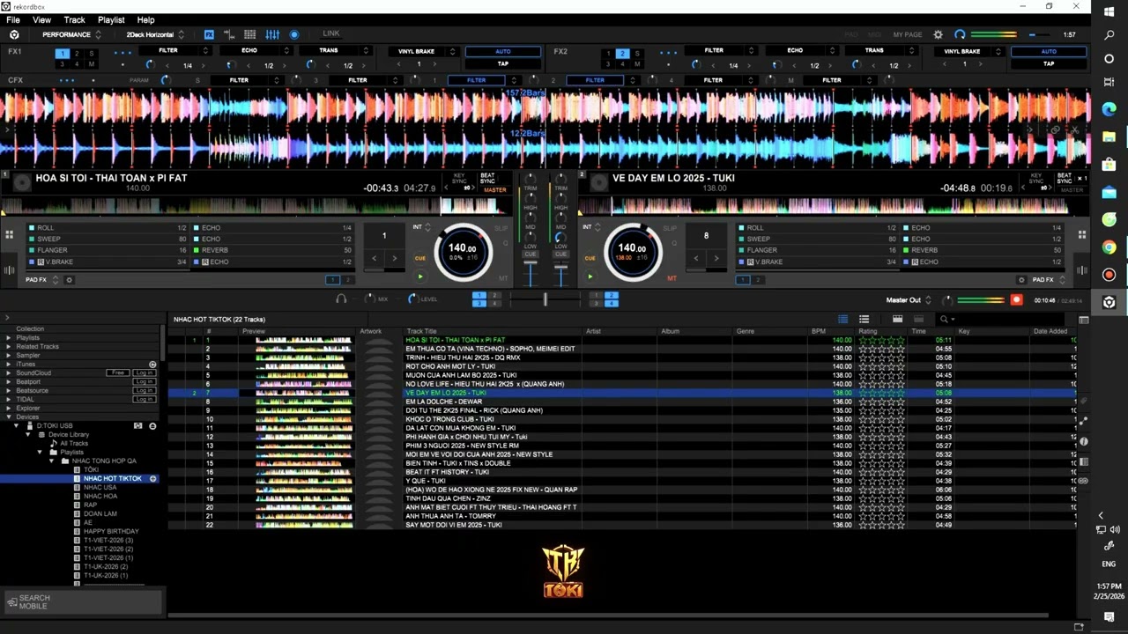Viewport: 1128px width, 634px height.
Task: Click deck 1 vinyl artwork icon
Action: [x=22, y=182]
